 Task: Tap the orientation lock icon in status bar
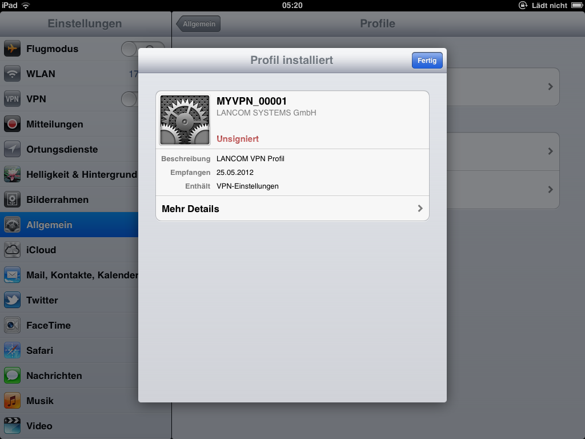(523, 5)
